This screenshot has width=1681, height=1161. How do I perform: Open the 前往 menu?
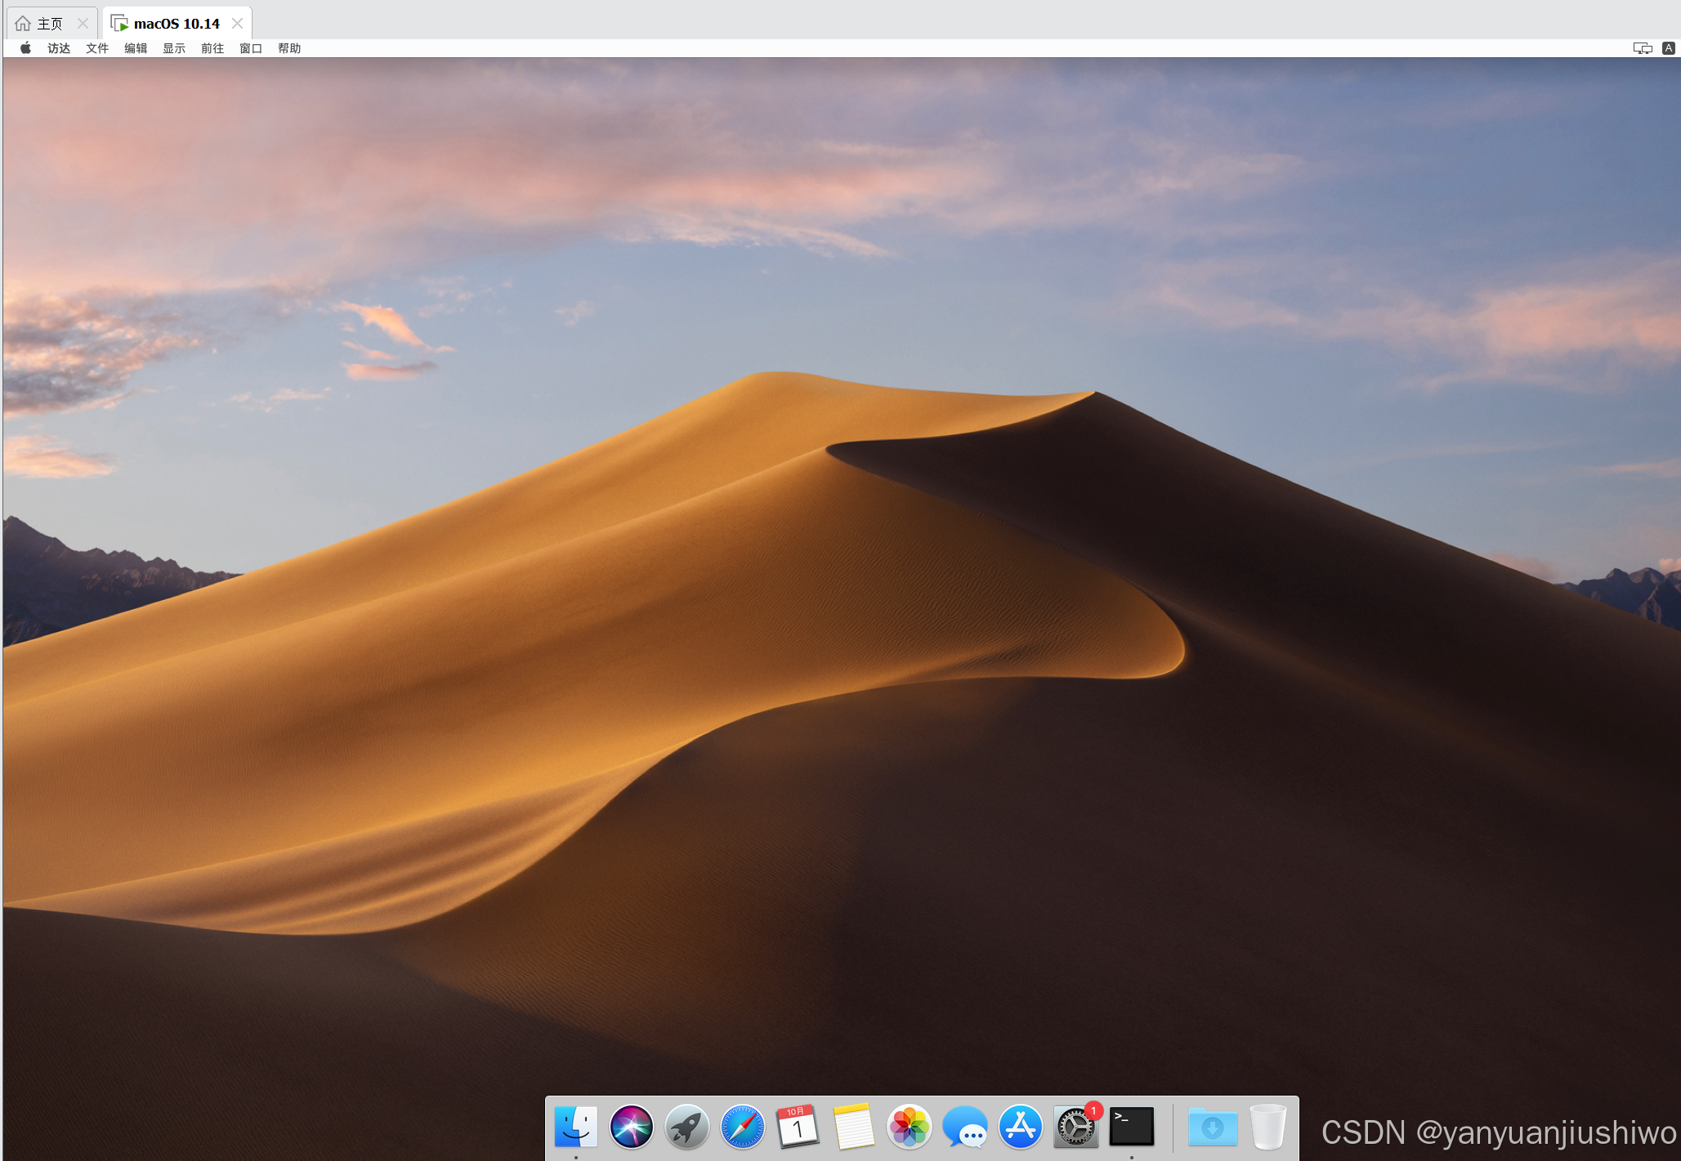(212, 48)
